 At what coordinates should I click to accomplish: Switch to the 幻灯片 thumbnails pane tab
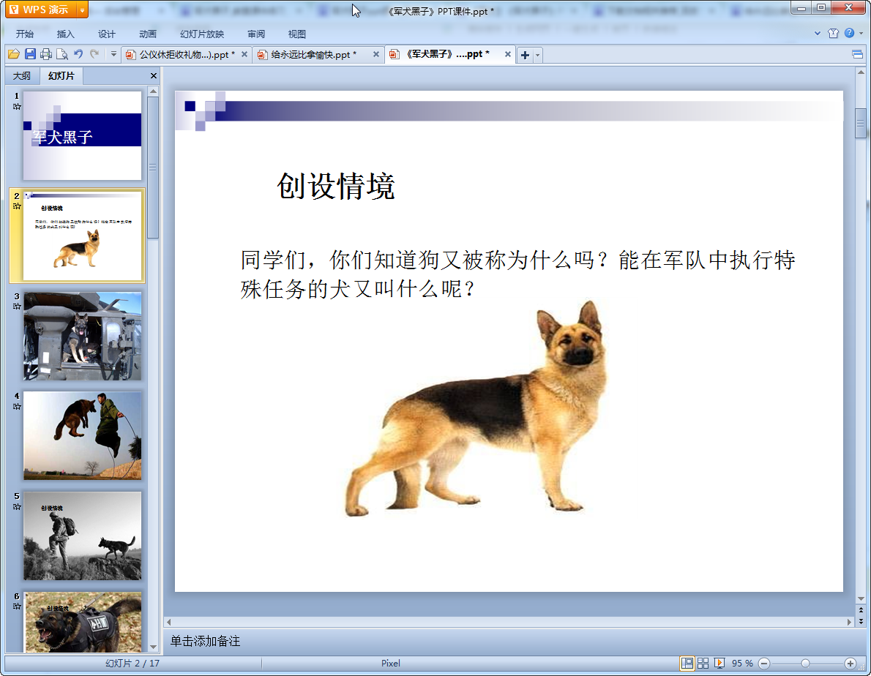click(61, 75)
